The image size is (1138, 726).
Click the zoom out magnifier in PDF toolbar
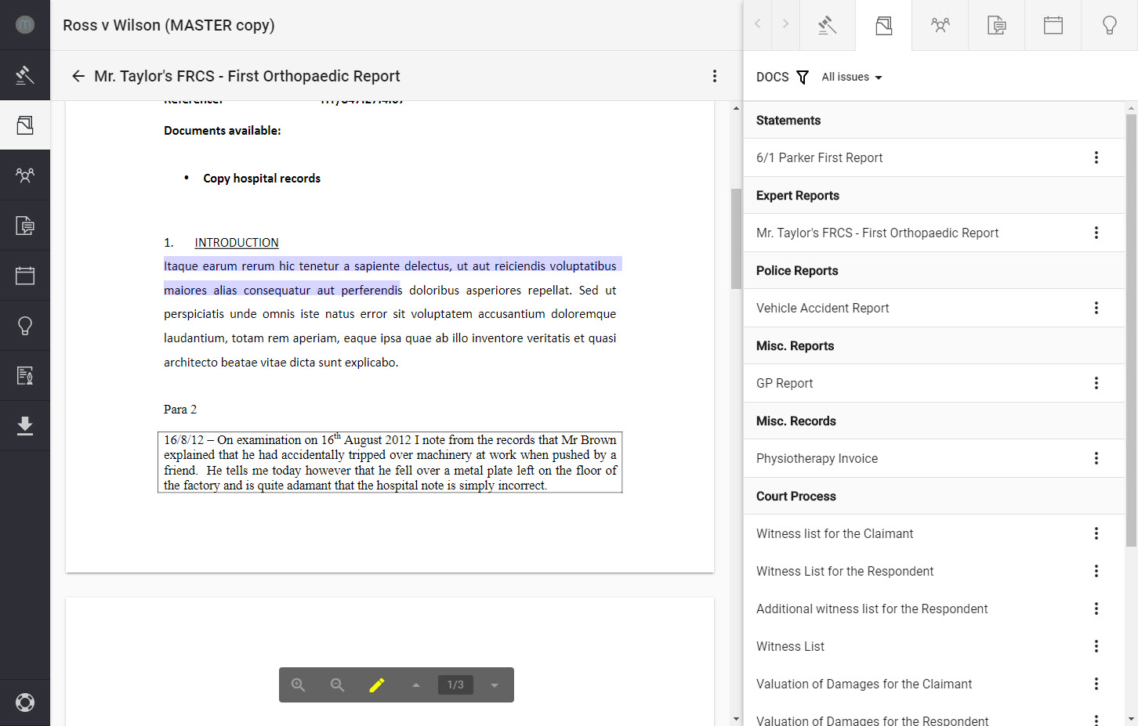click(x=338, y=685)
